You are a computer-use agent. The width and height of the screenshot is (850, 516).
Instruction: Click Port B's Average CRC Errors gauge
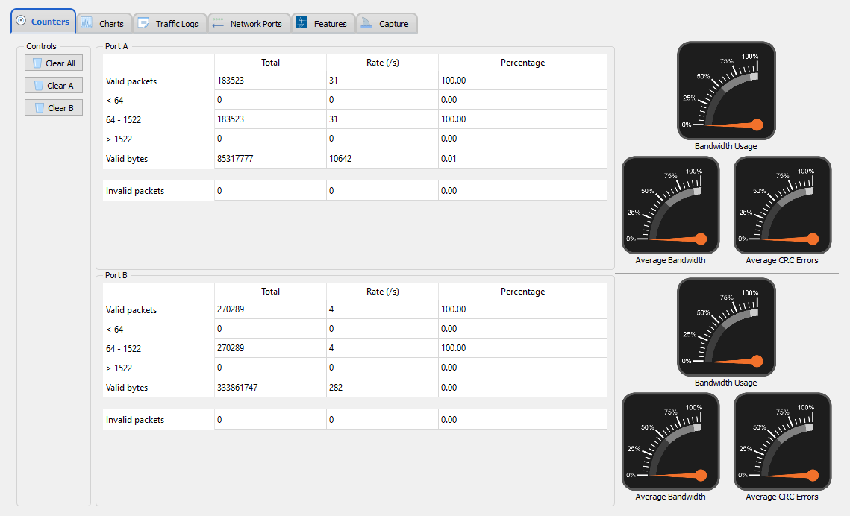click(782, 441)
